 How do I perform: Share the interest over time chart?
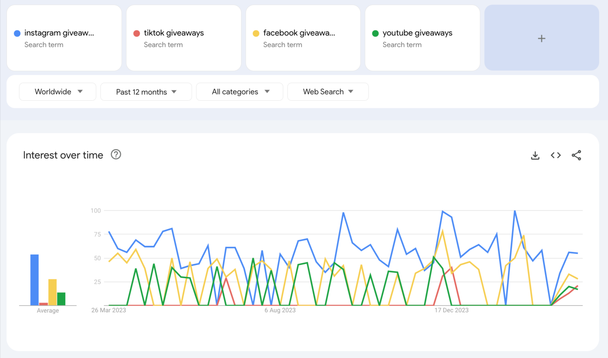coord(576,155)
